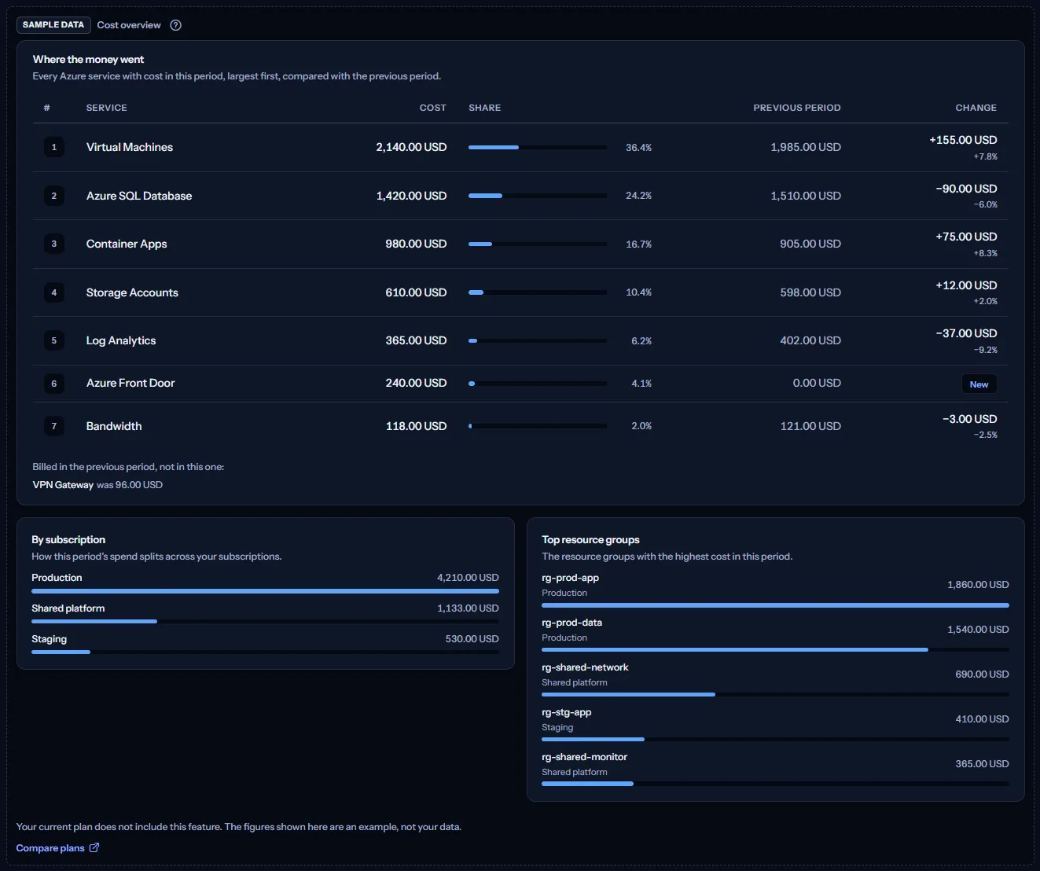The width and height of the screenshot is (1040, 871).
Task: Click the PREVIOUS PERIOD column header
Action: [797, 108]
